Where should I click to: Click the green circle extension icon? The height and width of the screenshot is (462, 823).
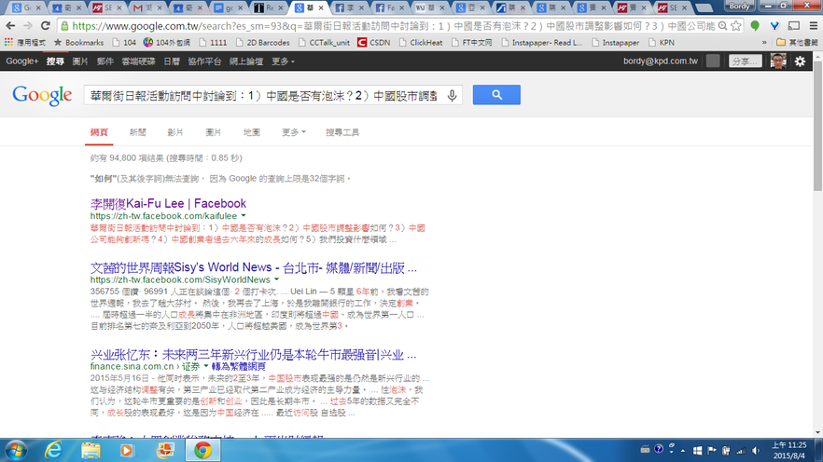click(x=755, y=26)
